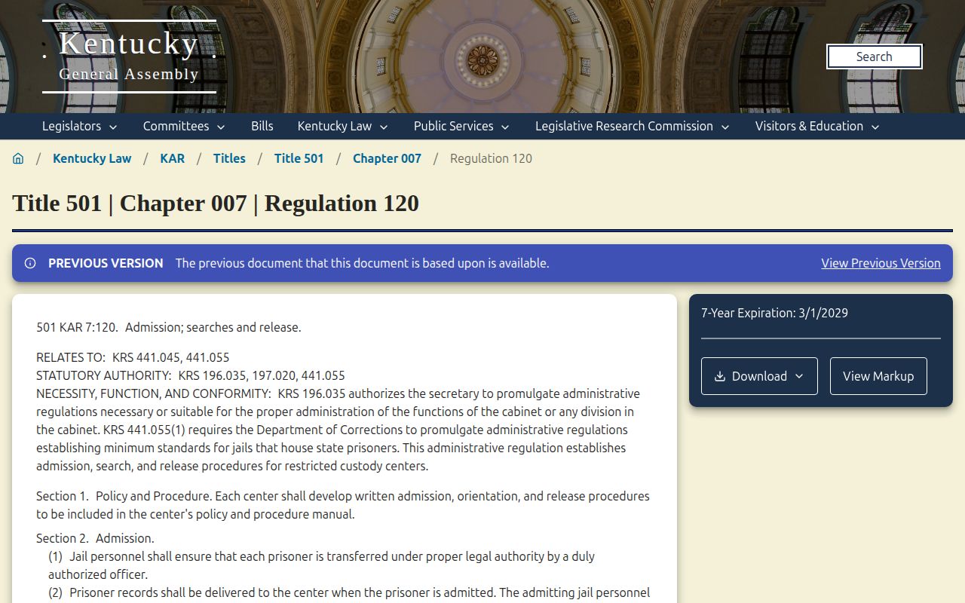Viewport: 965px width, 603px height.
Task: Expand the Visitors & Education menu
Action: 818,126
